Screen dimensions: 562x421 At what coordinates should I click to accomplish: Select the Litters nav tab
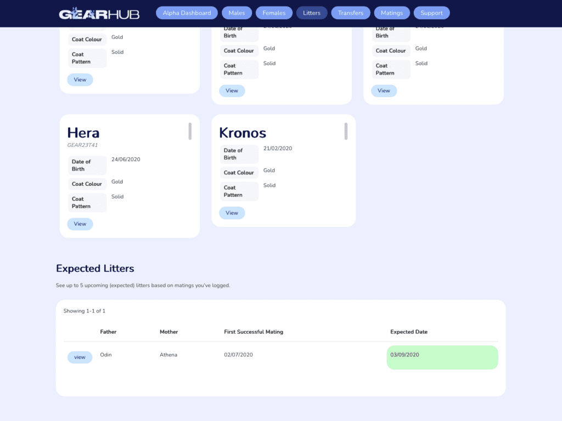click(312, 13)
